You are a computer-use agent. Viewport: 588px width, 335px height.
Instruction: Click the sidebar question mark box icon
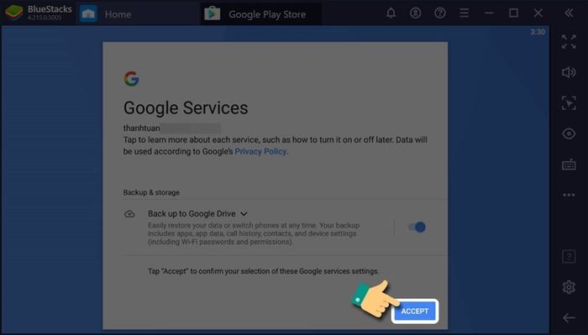(569, 257)
